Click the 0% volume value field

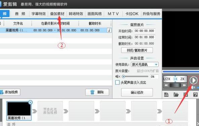(x=154, y=76)
